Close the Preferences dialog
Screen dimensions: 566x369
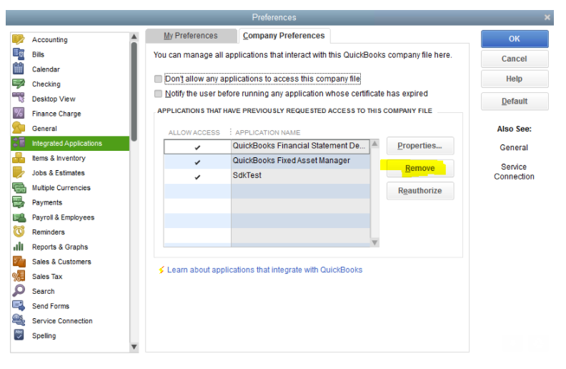click(547, 17)
